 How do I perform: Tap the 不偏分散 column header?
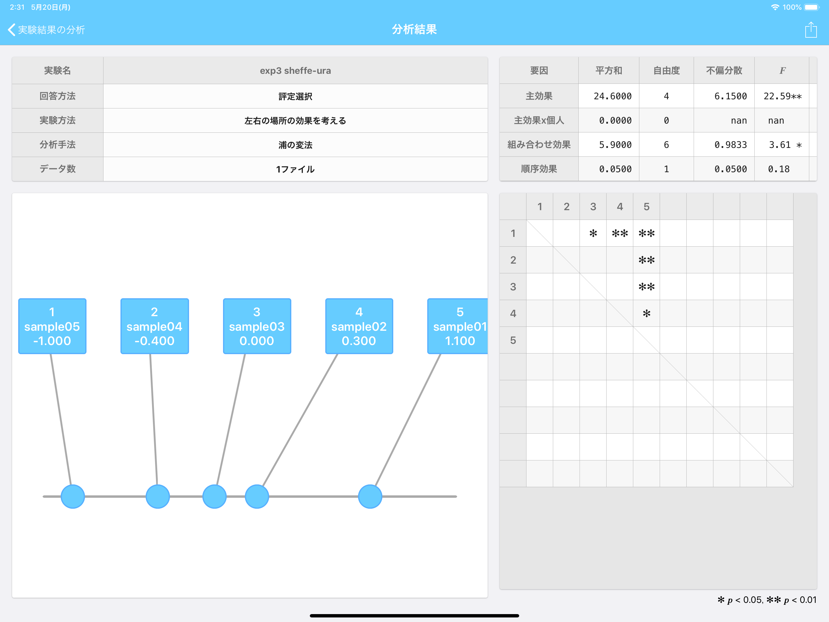(x=724, y=70)
